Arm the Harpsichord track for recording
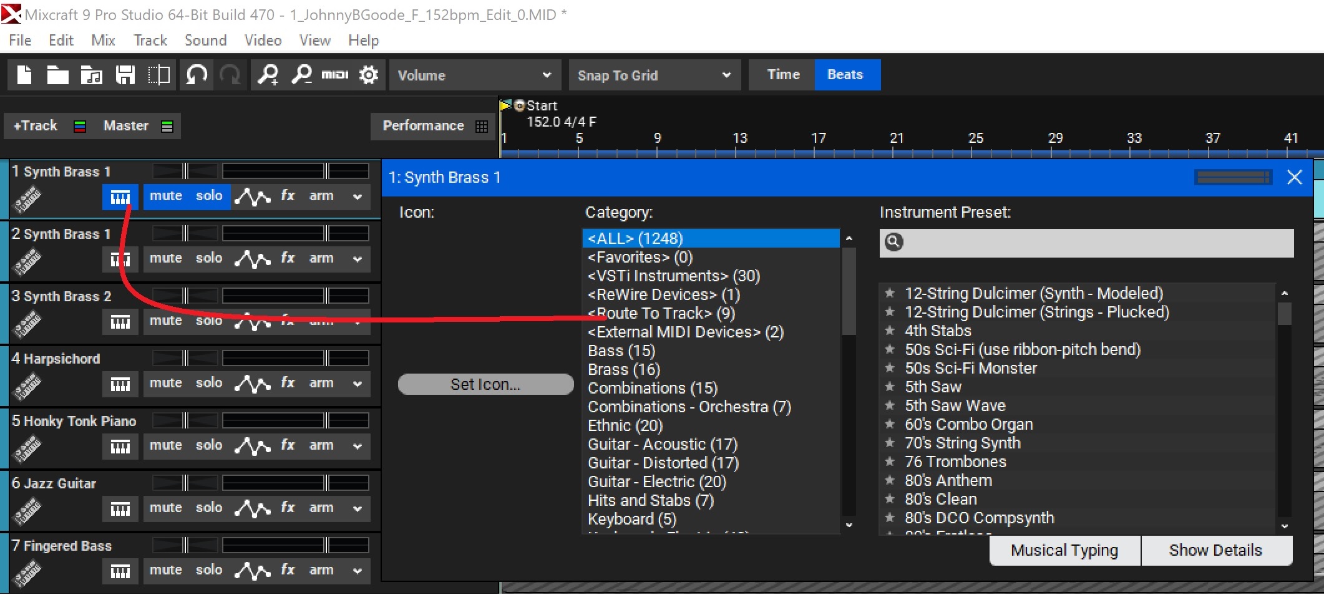The height and width of the screenshot is (595, 1324). coord(321,383)
